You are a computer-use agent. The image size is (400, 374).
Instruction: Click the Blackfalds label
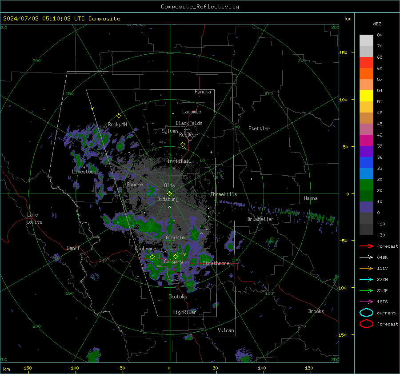click(x=189, y=123)
